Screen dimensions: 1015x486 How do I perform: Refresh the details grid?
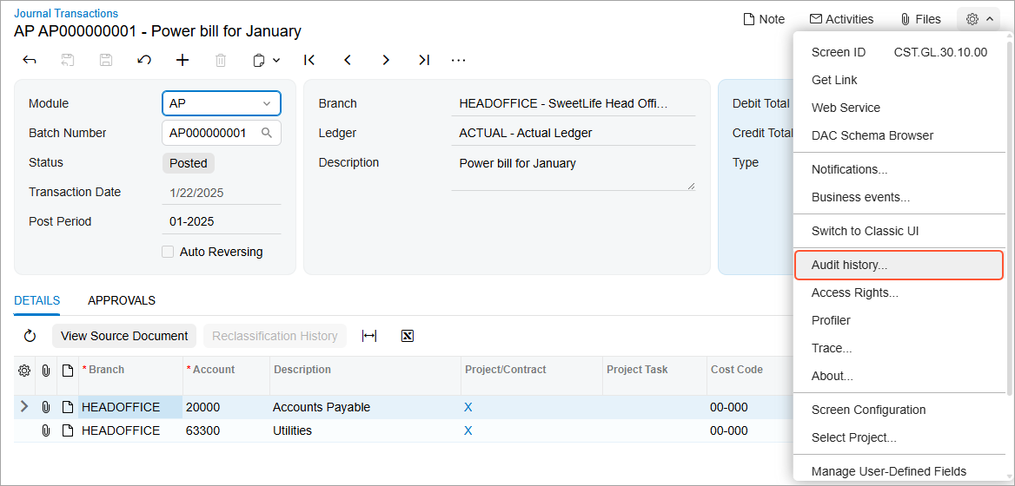[x=30, y=336]
